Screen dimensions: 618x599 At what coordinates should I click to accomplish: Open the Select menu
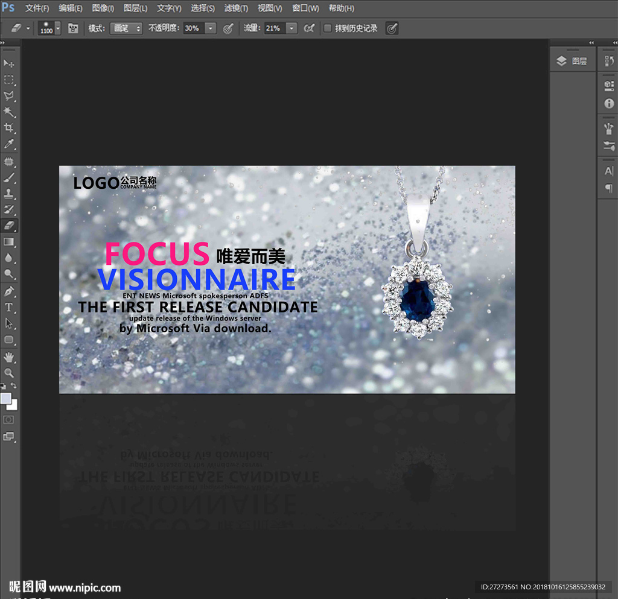click(x=203, y=8)
